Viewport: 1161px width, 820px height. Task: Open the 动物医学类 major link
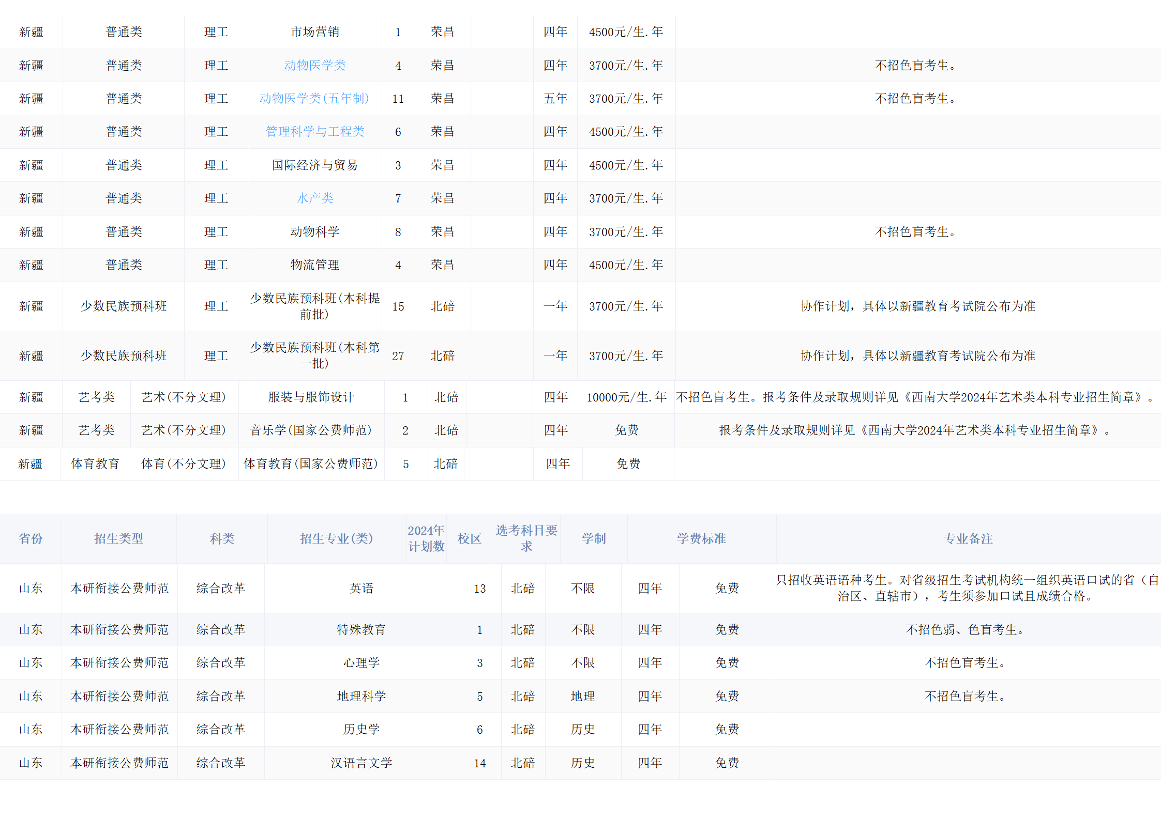pos(314,66)
